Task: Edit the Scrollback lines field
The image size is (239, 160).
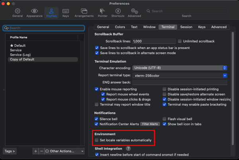Action: 154,41
